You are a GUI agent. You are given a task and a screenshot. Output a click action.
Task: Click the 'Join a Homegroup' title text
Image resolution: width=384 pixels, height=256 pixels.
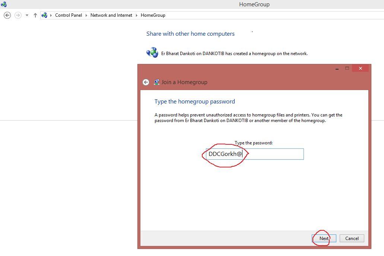(184, 82)
